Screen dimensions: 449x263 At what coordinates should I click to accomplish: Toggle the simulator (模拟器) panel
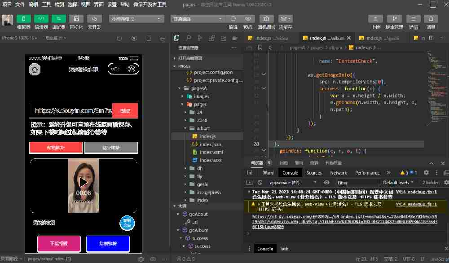(23, 19)
